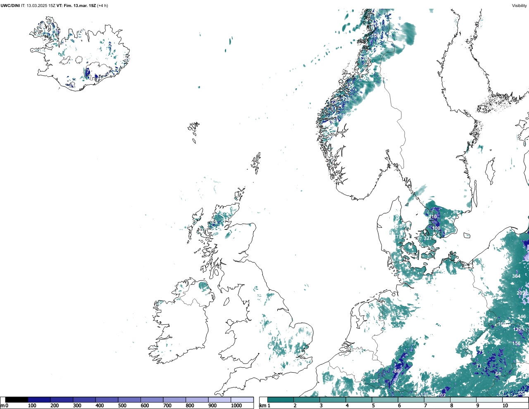Screen dimensions: 529x409
Task: Click the '204' value near Belgium
Action: point(374,381)
